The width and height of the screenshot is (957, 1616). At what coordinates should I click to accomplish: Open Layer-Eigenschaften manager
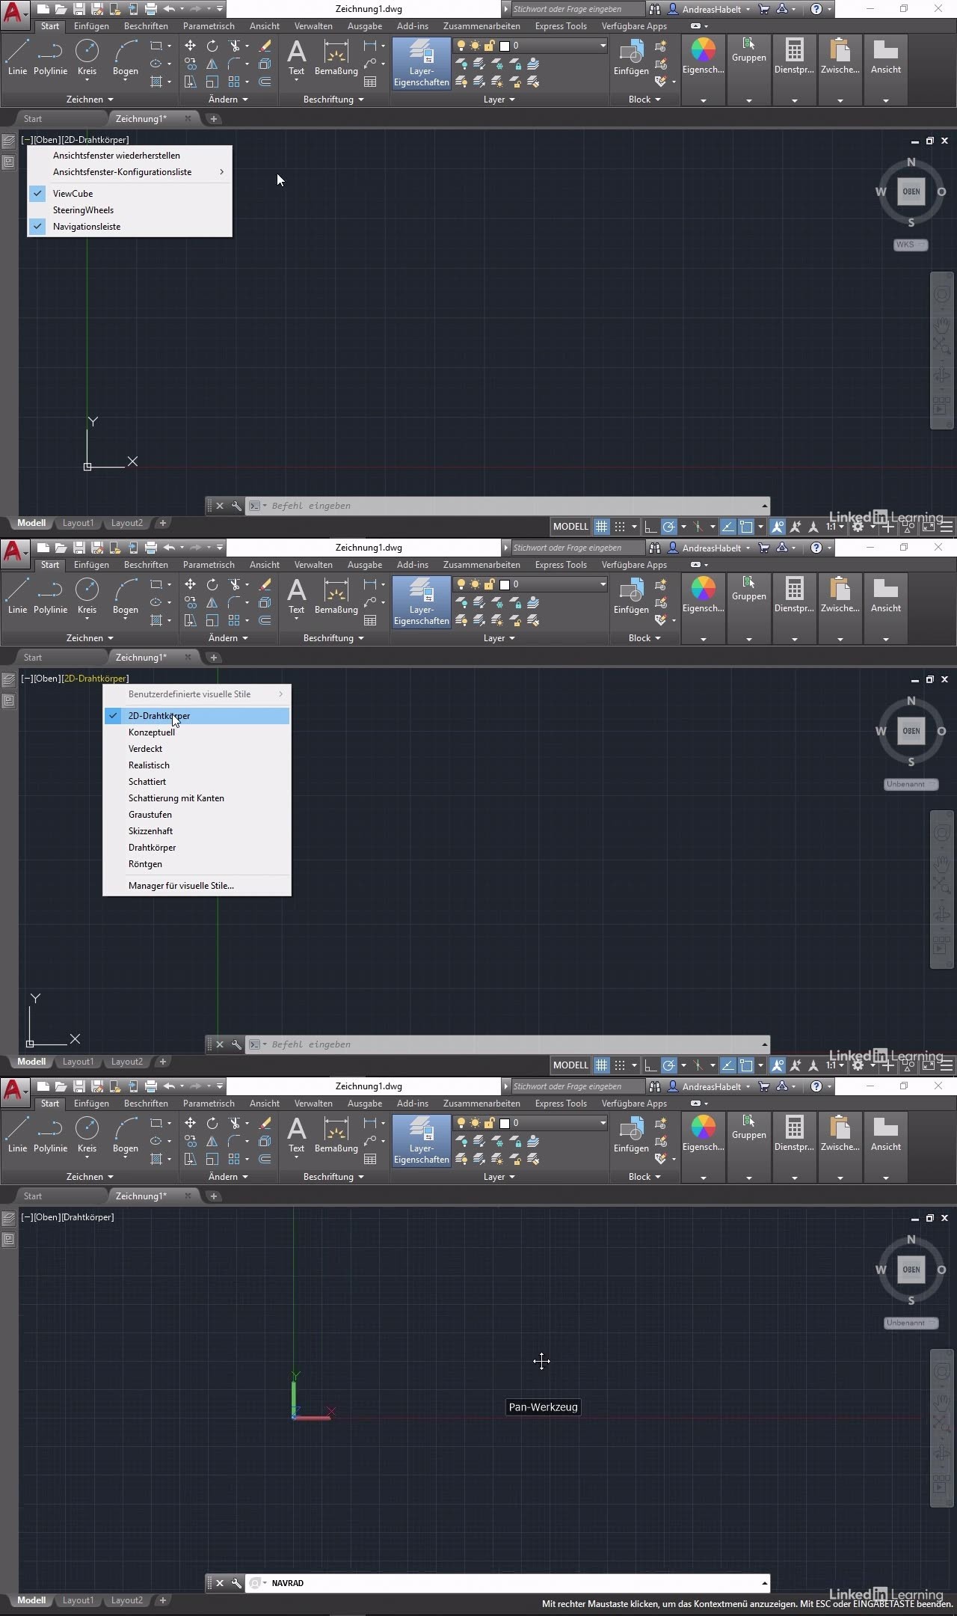421,63
